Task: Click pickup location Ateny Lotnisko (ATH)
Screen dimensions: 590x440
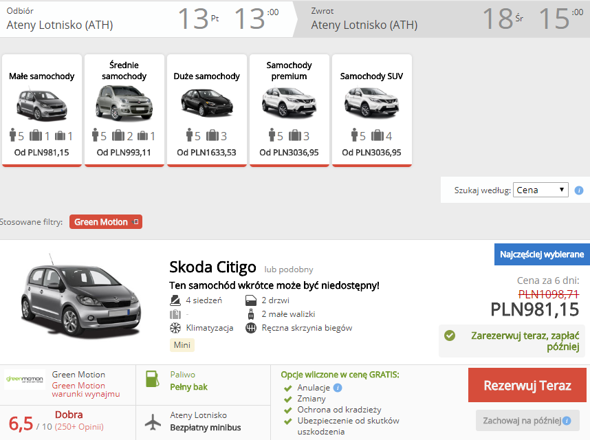Action: [60, 25]
